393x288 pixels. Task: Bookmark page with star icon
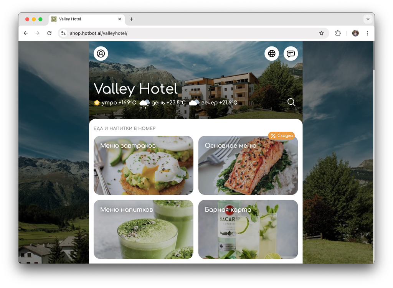[x=321, y=33]
